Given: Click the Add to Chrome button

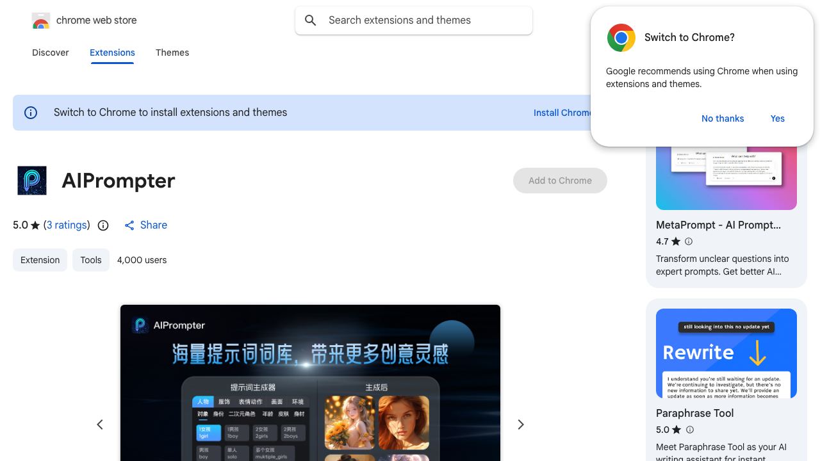Looking at the screenshot, I should click(560, 181).
